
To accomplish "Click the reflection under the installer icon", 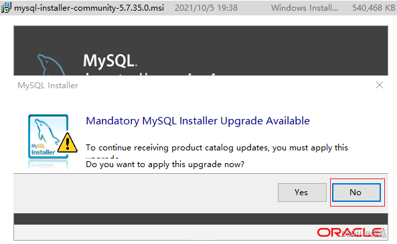I will (x=48, y=165).
